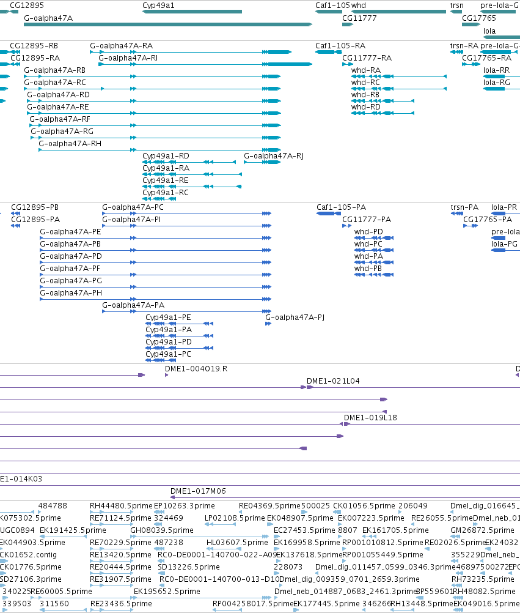Select Caf1-105-PA protein label
Screen dimensions: 520x613
pyautogui.click(x=342, y=207)
